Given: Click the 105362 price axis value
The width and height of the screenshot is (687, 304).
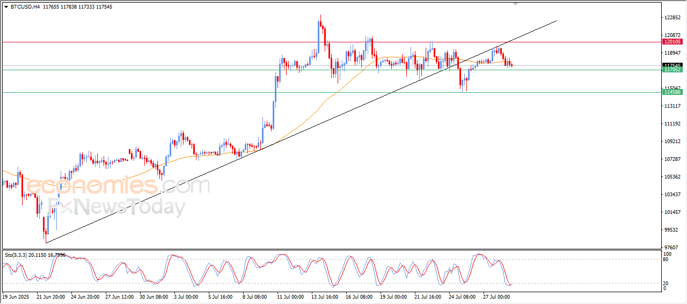Looking at the screenshot, I should click(672, 177).
